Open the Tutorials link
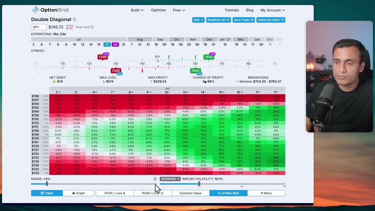This screenshot has width=375, height=211. point(232,10)
